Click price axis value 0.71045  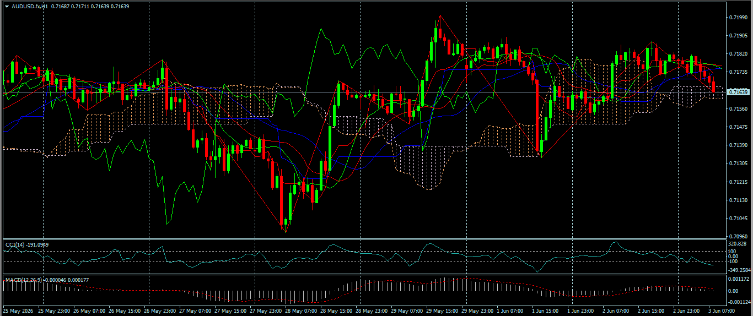[738, 219]
